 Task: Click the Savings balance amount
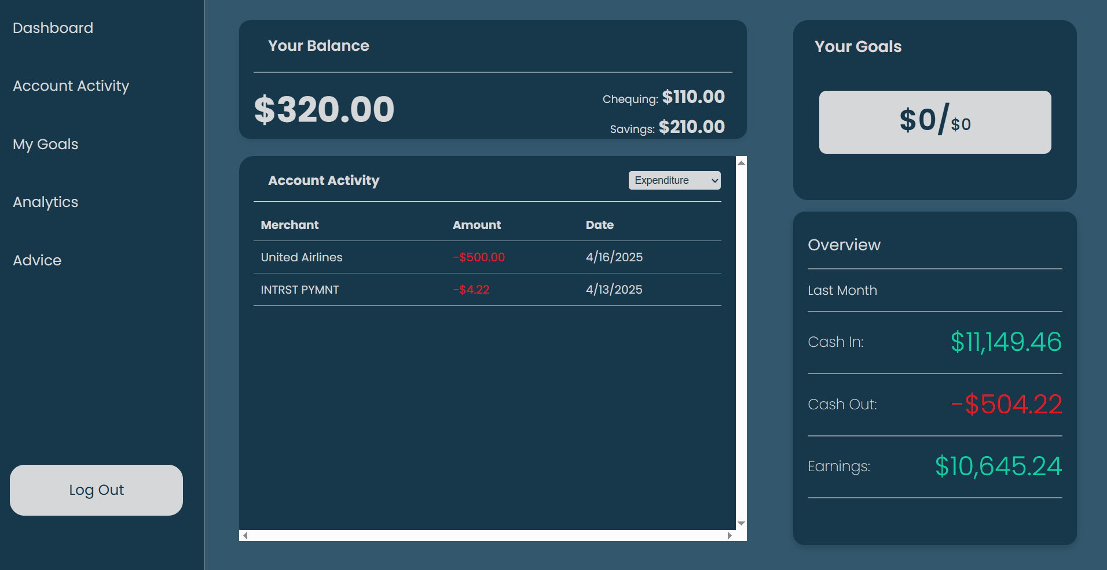coord(691,127)
